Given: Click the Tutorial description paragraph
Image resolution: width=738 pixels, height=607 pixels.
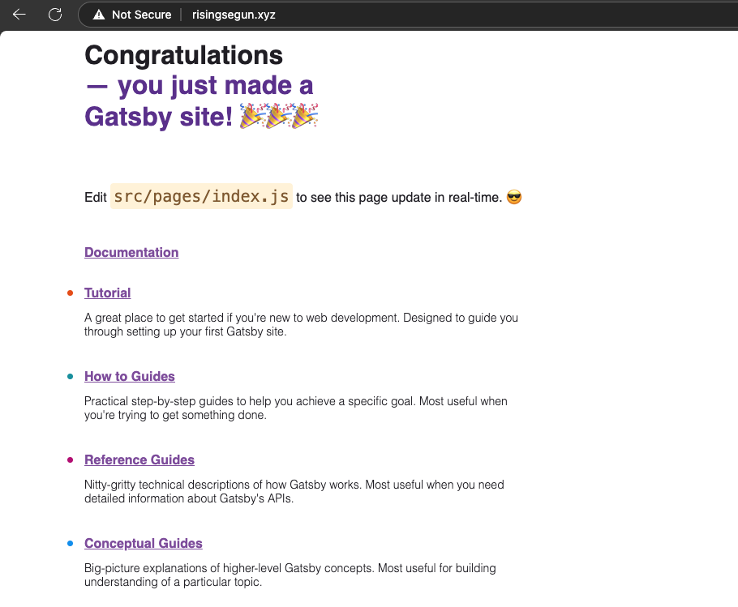Looking at the screenshot, I should pos(301,324).
